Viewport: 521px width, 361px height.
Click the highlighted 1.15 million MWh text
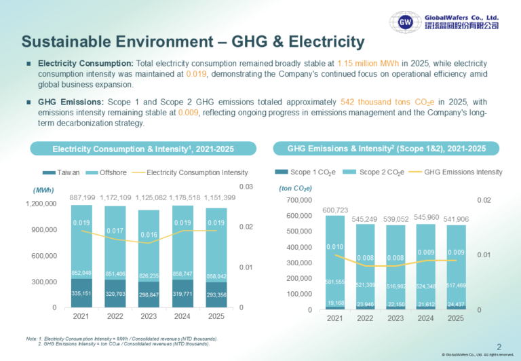[368, 64]
